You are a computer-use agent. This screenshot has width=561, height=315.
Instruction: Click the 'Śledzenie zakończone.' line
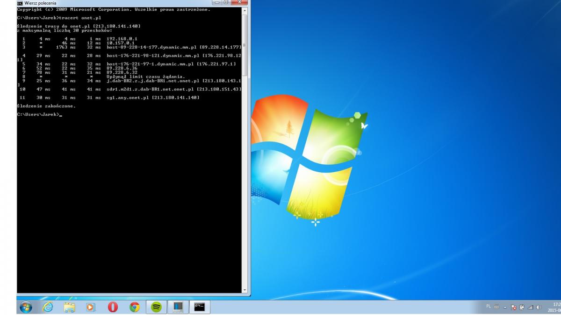coord(46,106)
